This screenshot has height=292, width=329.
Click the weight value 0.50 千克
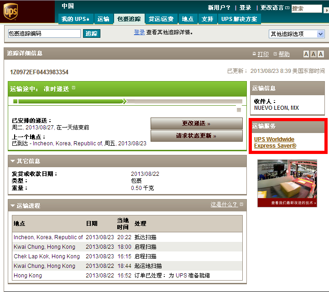(142, 188)
